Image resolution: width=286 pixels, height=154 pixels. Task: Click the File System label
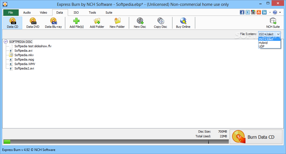248,34
